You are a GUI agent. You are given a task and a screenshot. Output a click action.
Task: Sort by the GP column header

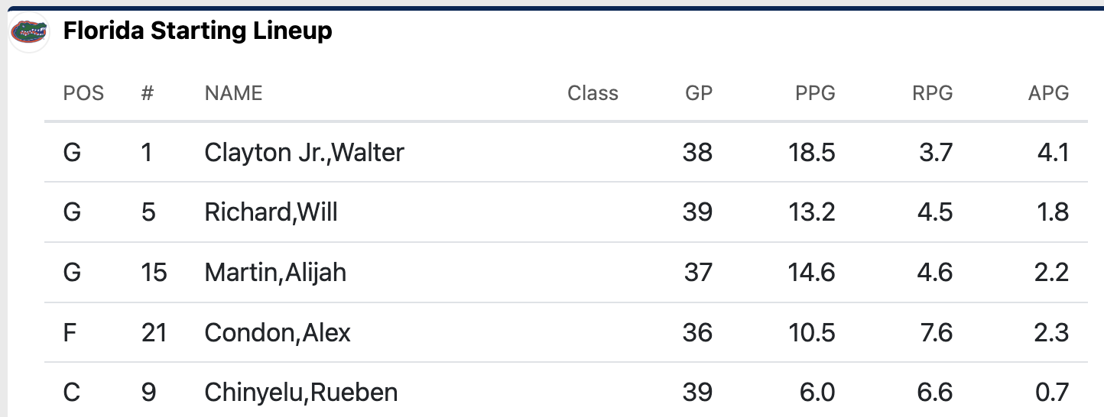(x=698, y=93)
